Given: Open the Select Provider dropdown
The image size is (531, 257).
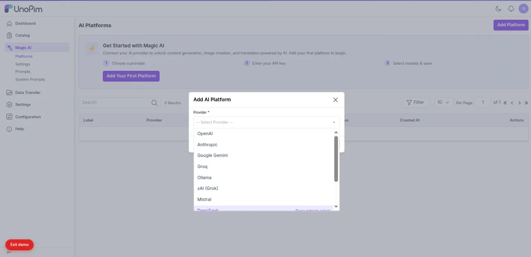Looking at the screenshot, I should 267,122.
